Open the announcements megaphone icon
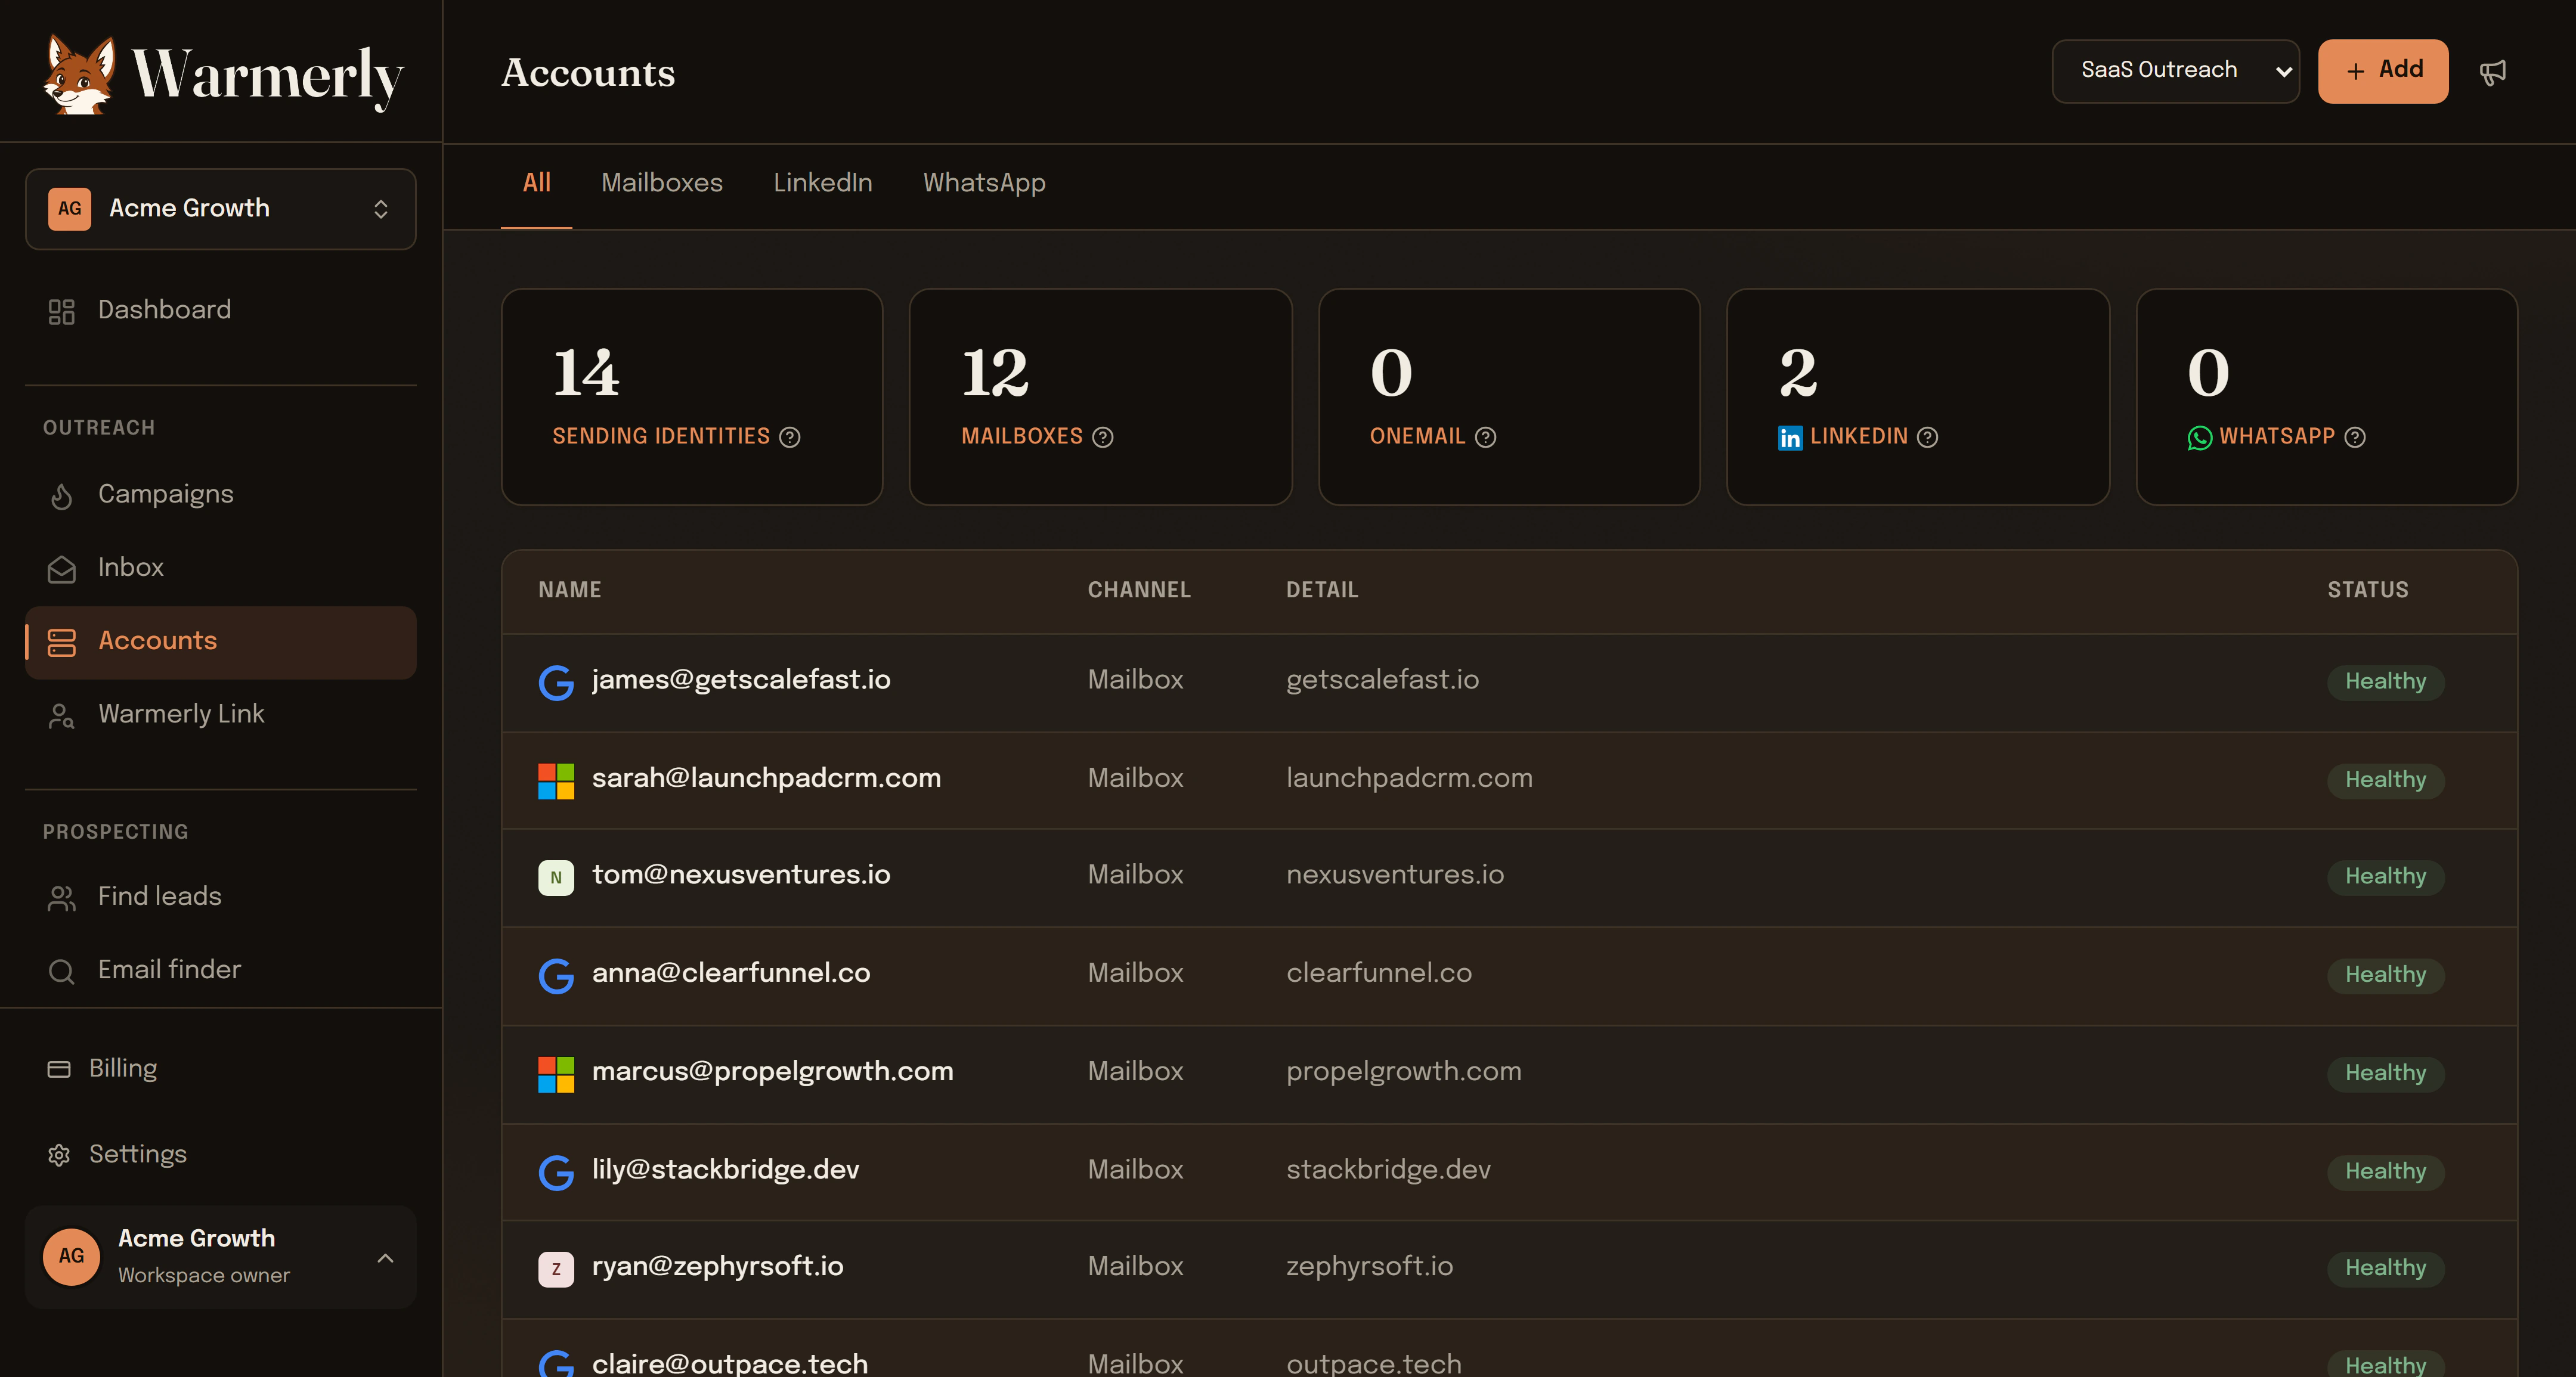The height and width of the screenshot is (1377, 2576). [2493, 72]
